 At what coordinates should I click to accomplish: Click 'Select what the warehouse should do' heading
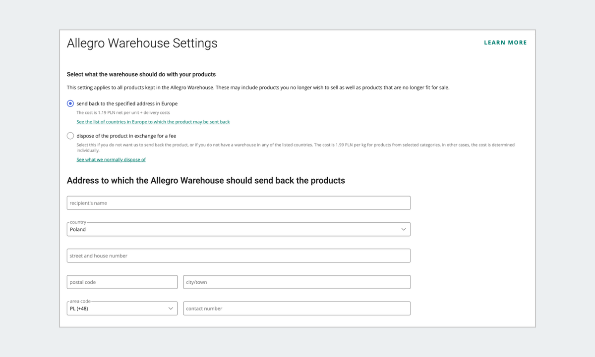click(141, 75)
